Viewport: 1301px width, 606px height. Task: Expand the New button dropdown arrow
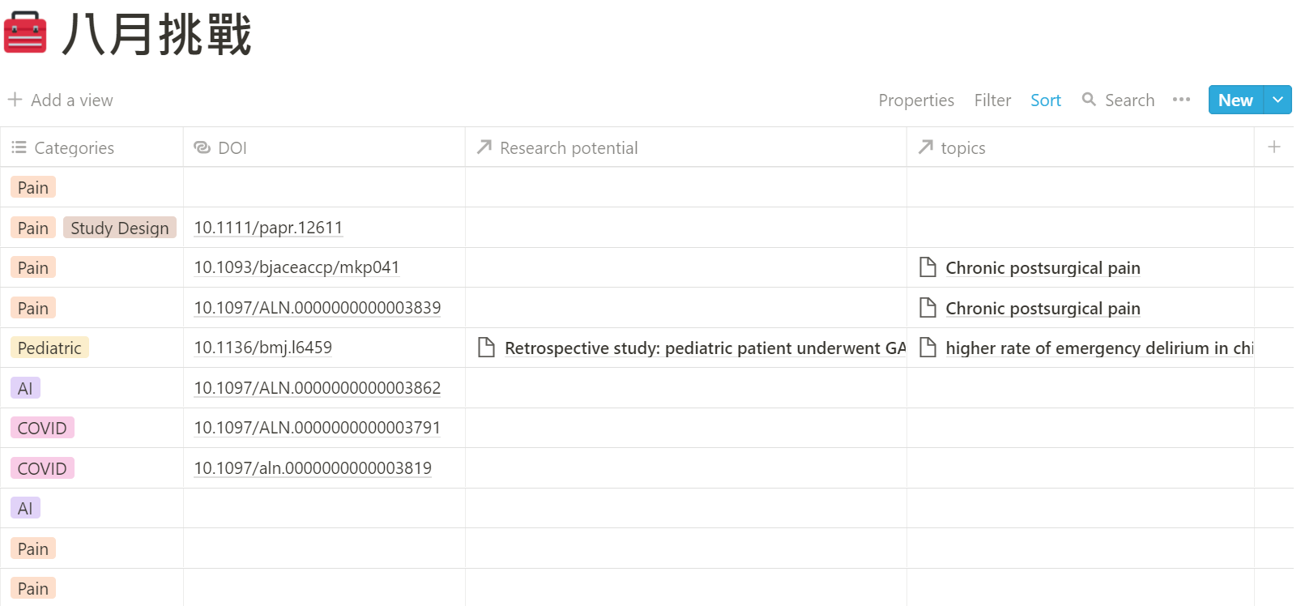1278,100
